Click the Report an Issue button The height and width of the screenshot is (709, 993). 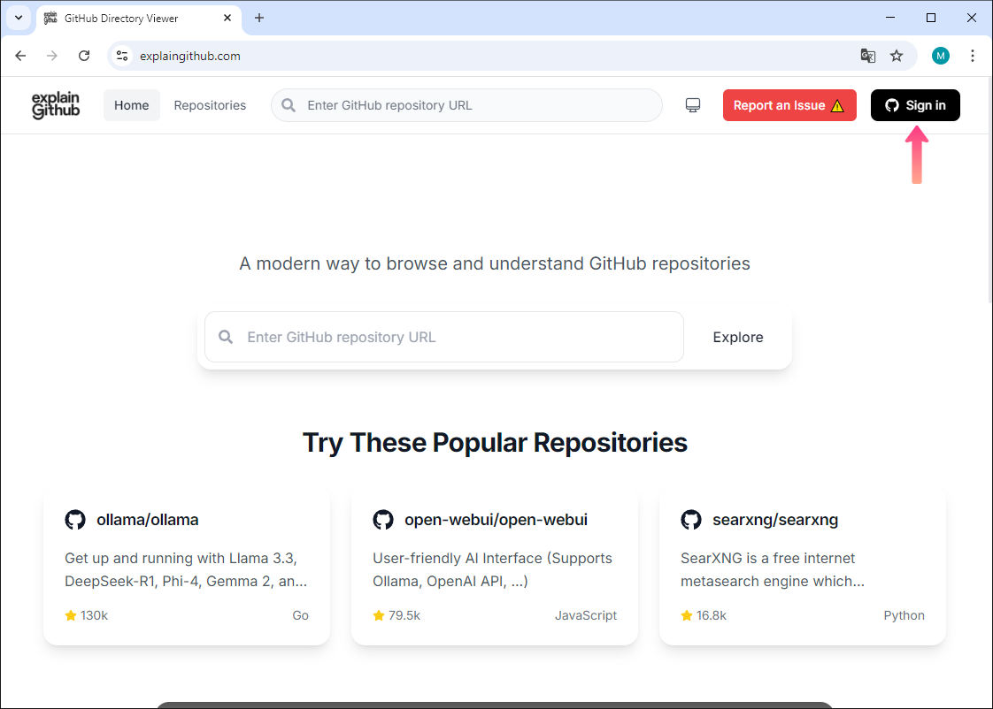pos(789,105)
